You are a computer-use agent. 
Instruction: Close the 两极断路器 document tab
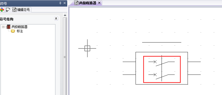pyautogui.click(x=99, y=3)
